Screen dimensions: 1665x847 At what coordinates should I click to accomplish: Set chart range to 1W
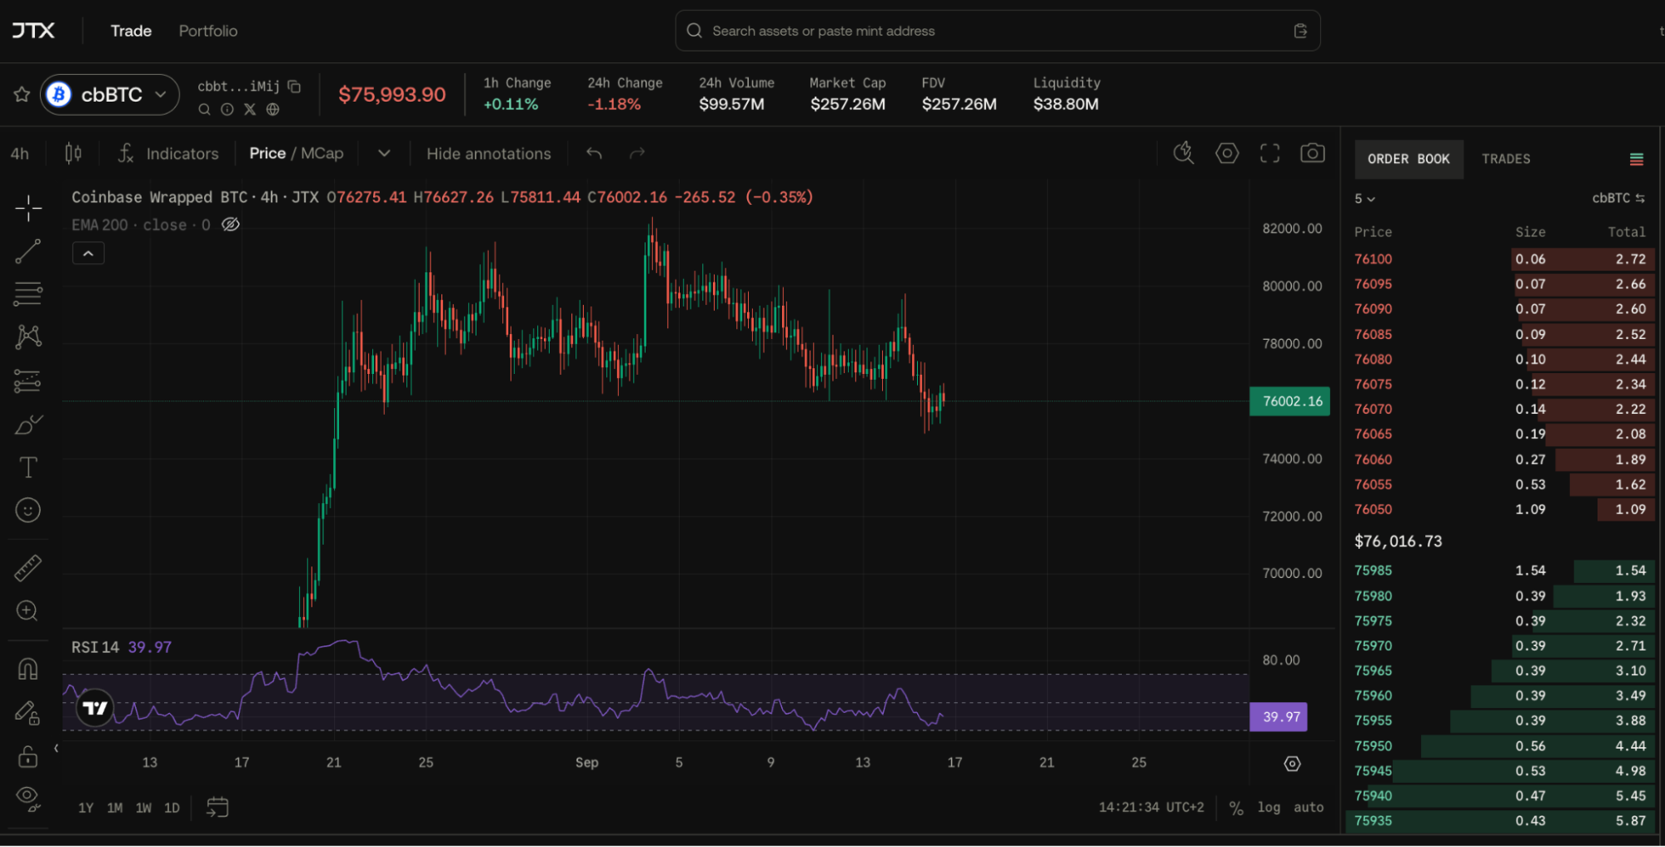[x=143, y=808]
